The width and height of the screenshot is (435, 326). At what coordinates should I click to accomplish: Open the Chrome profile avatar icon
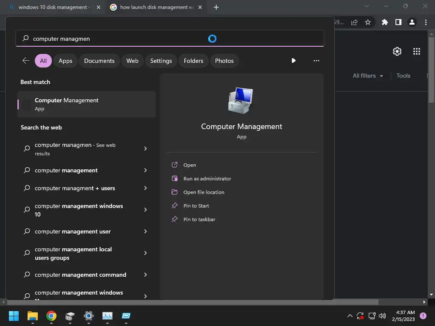pos(412,22)
